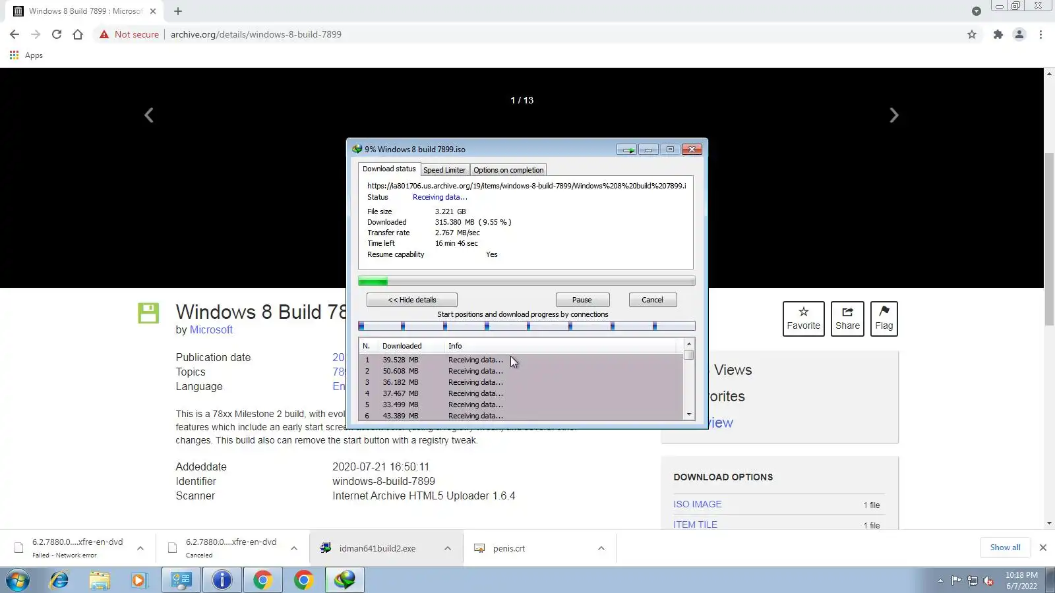1055x593 pixels.
Task: Open the browser home page icon
Action: click(78, 34)
